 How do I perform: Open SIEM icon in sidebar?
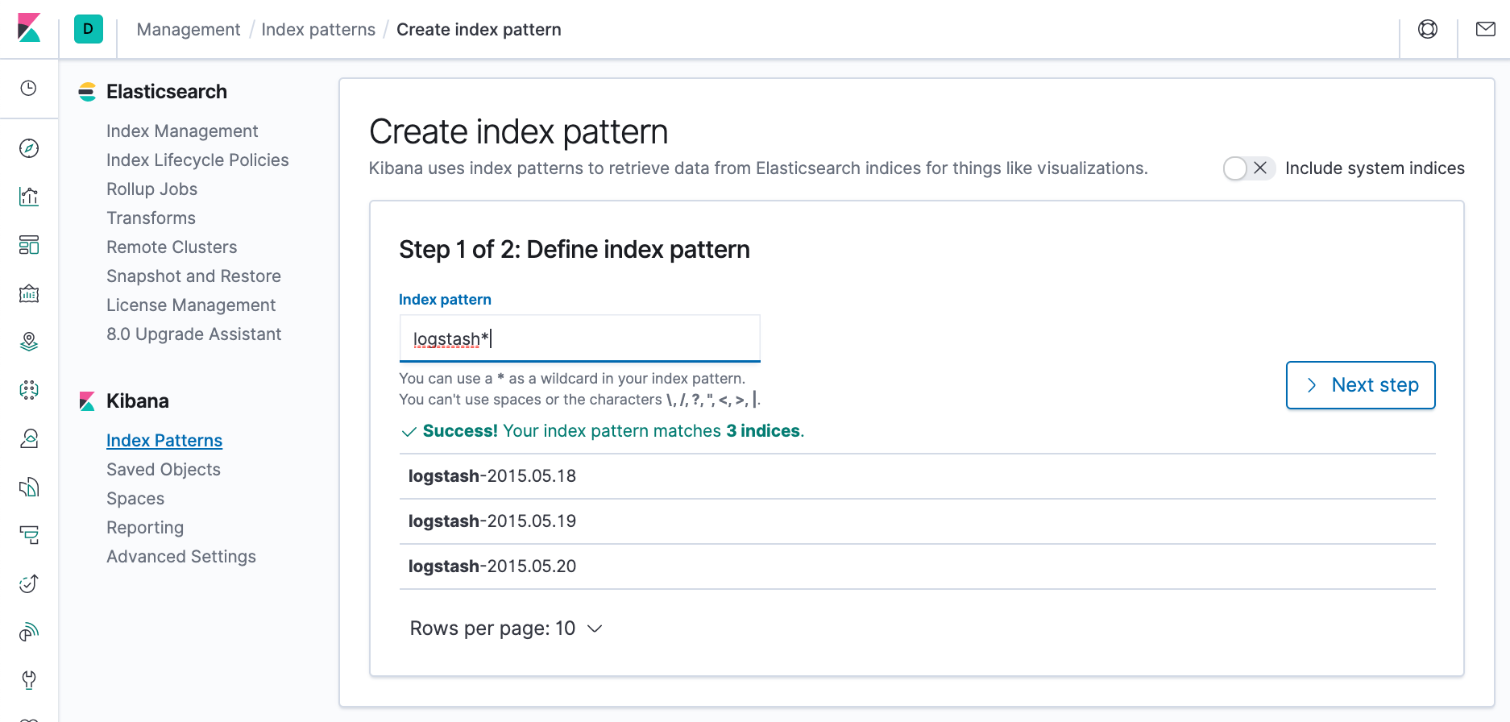(x=29, y=632)
